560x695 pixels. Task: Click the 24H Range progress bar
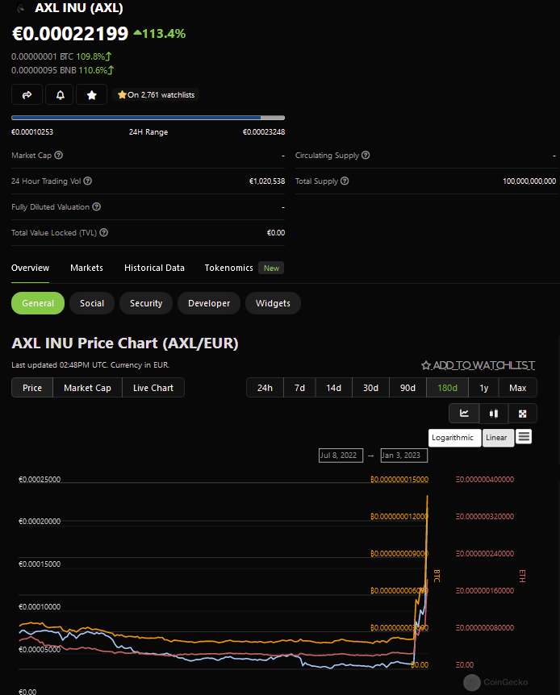click(x=148, y=118)
